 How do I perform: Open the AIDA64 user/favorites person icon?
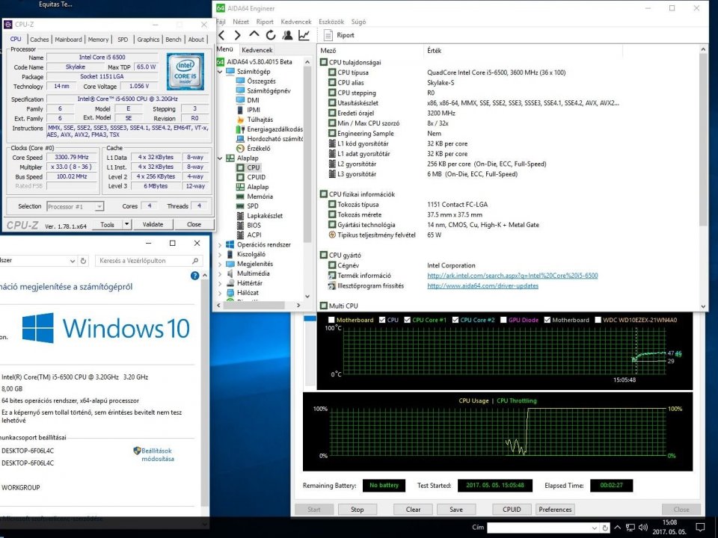click(x=287, y=35)
